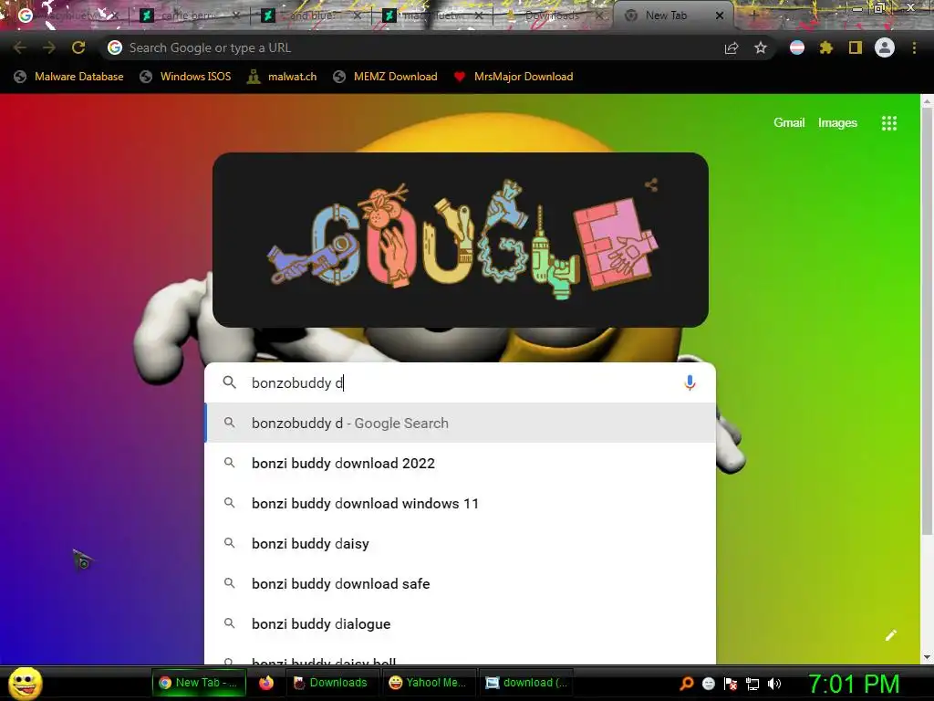Viewport: 934px width, 701px height.
Task: Open the Windows ISOS bookmark
Action: (185, 77)
